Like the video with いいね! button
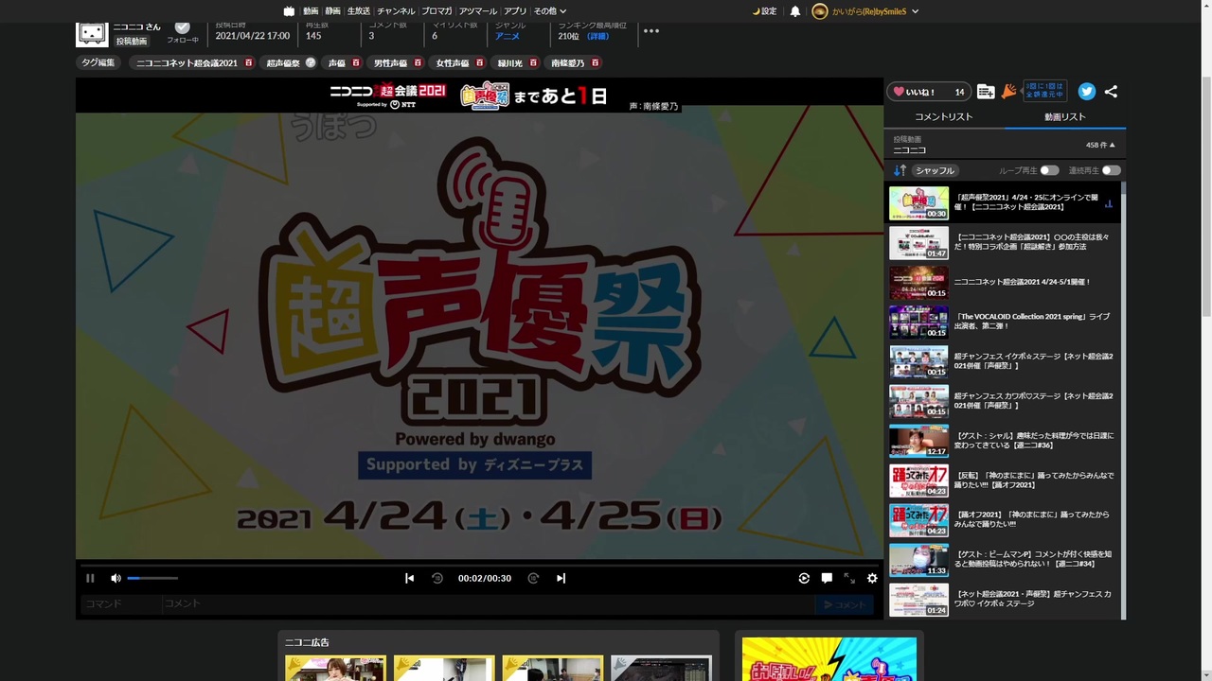 (x=928, y=92)
